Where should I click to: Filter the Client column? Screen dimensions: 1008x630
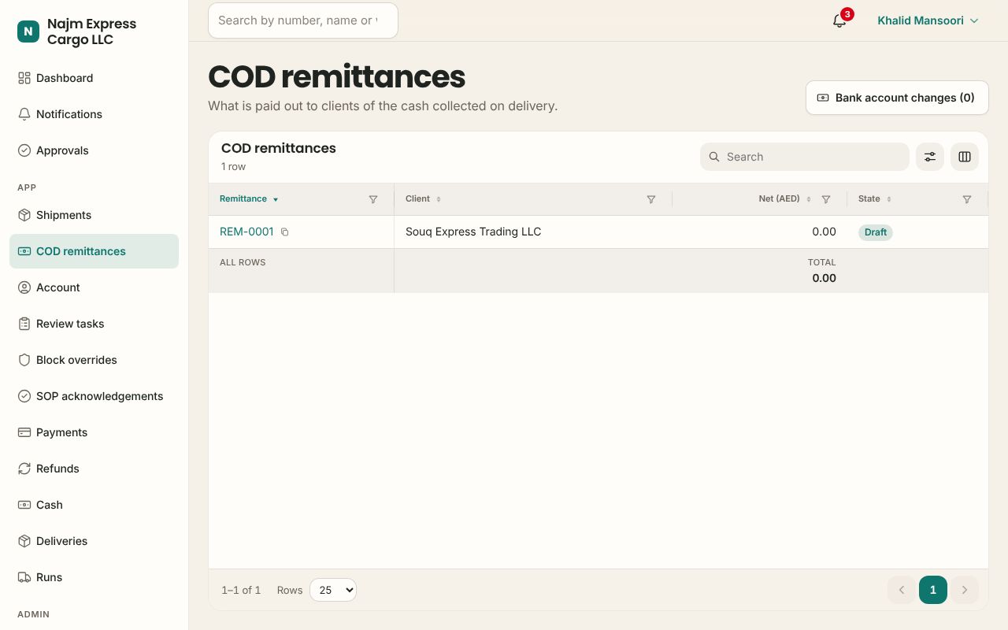tap(651, 199)
